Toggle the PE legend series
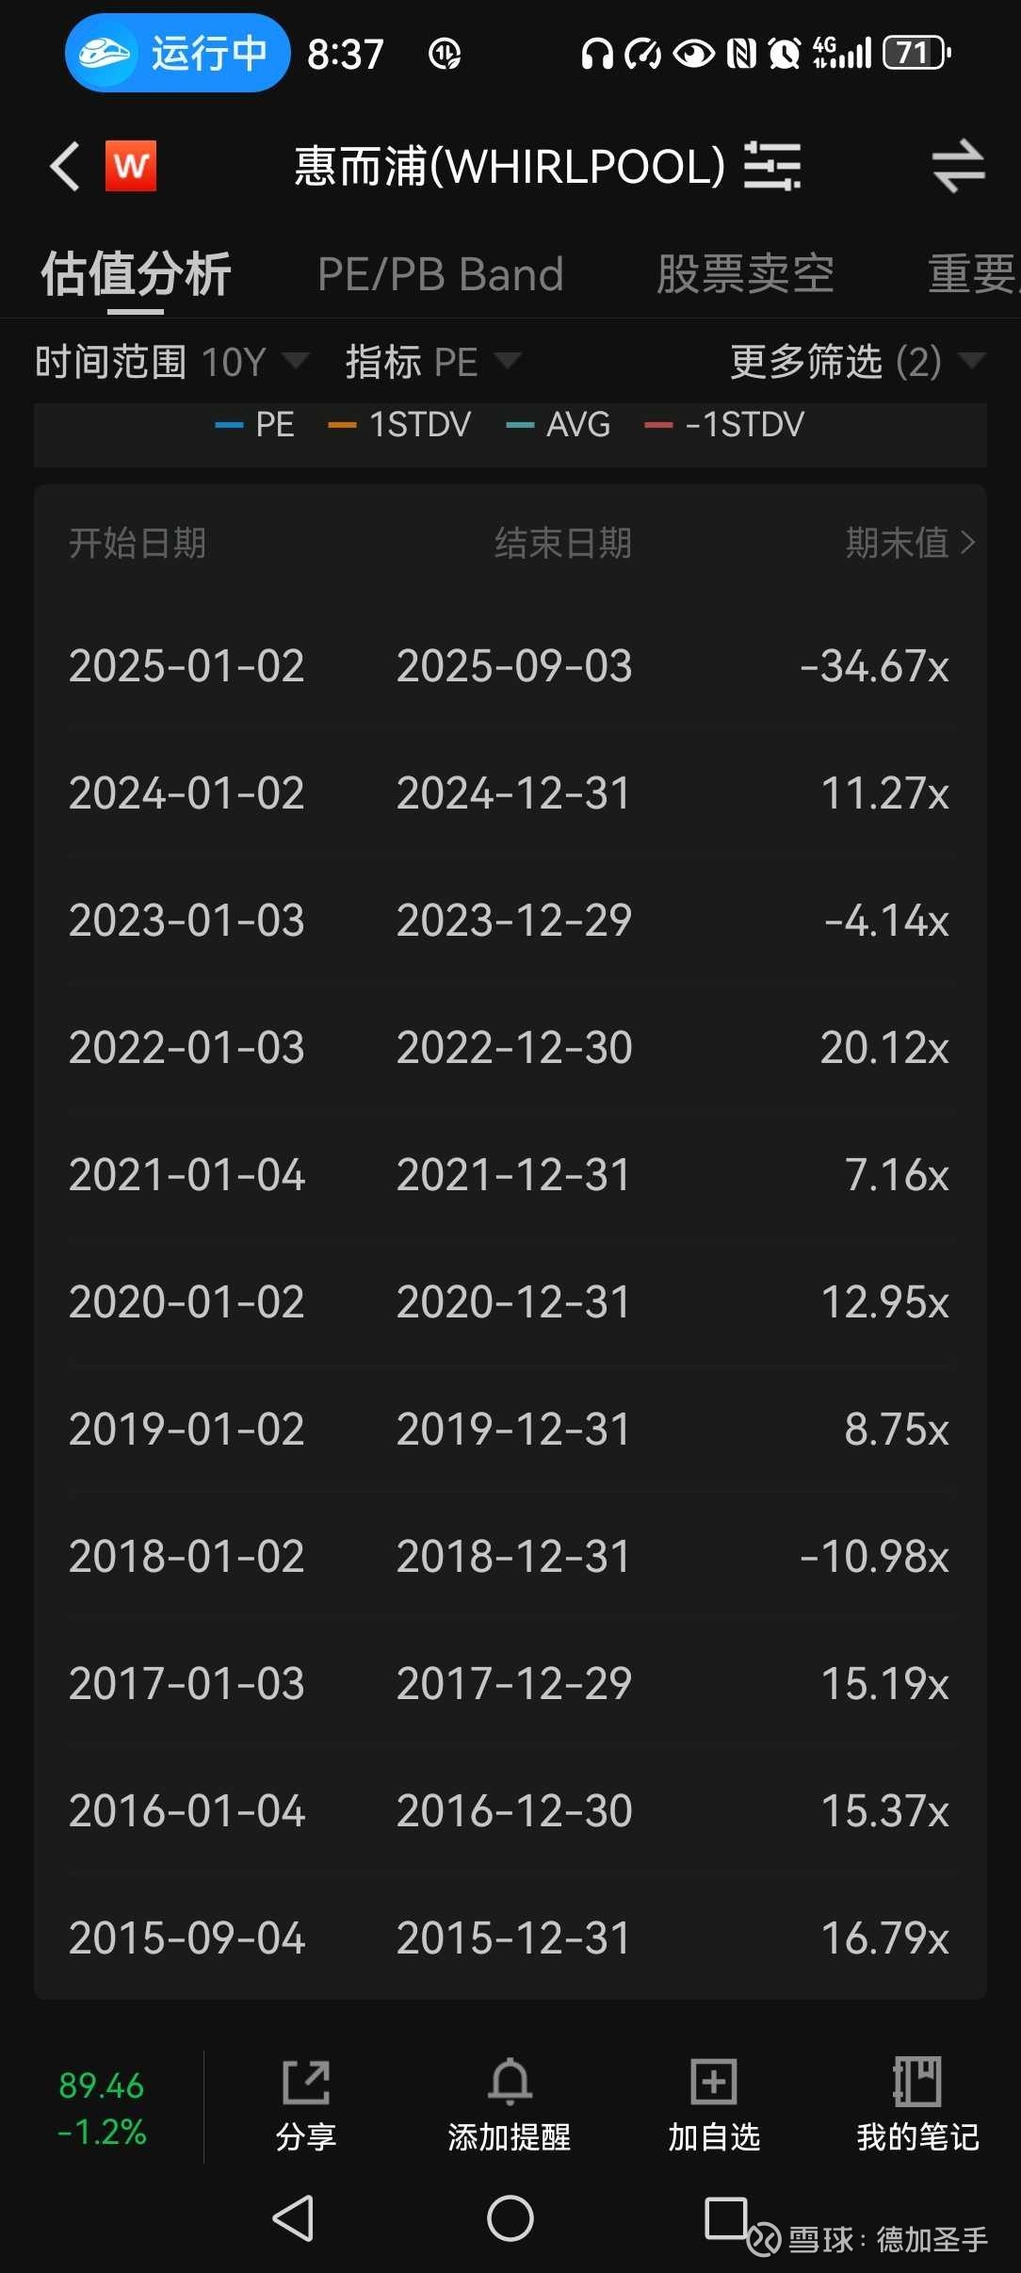Image resolution: width=1021 pixels, height=2273 pixels. click(x=255, y=425)
